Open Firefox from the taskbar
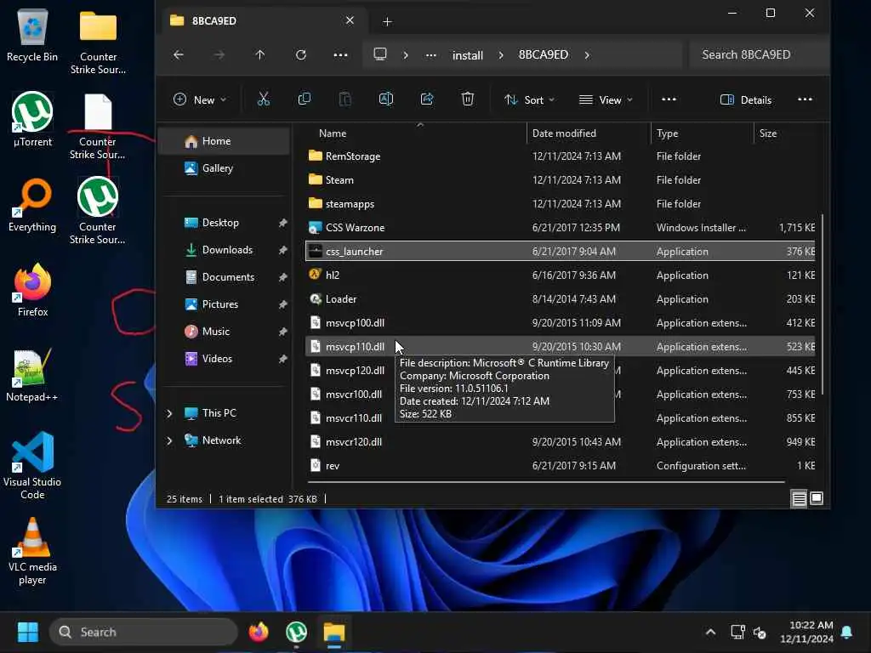The width and height of the screenshot is (871, 653). (259, 632)
